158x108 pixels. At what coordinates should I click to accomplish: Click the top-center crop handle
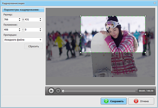[113, 16]
